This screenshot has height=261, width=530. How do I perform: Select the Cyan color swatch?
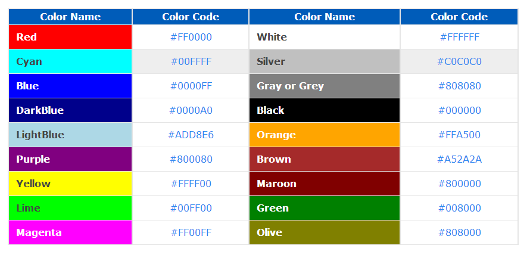tap(70, 61)
